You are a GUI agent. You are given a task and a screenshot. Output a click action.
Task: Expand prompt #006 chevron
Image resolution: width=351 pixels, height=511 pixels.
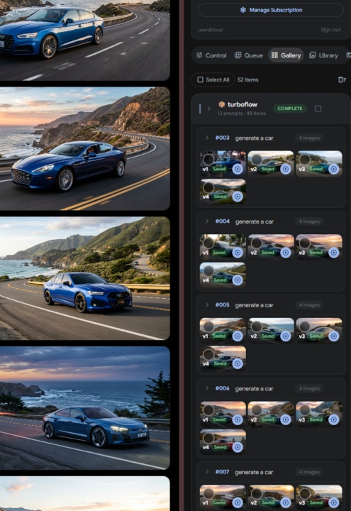pos(207,388)
